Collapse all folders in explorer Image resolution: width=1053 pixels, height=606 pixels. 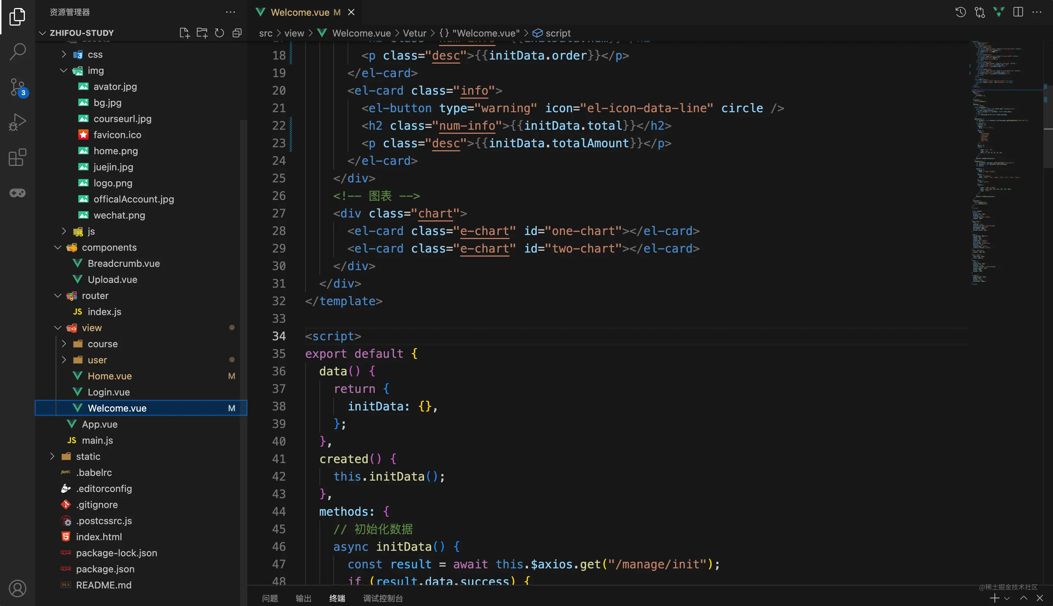coord(237,33)
